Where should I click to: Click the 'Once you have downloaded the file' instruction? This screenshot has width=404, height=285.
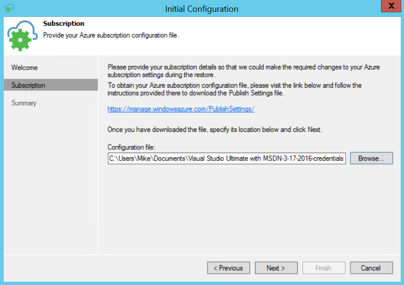tap(215, 130)
